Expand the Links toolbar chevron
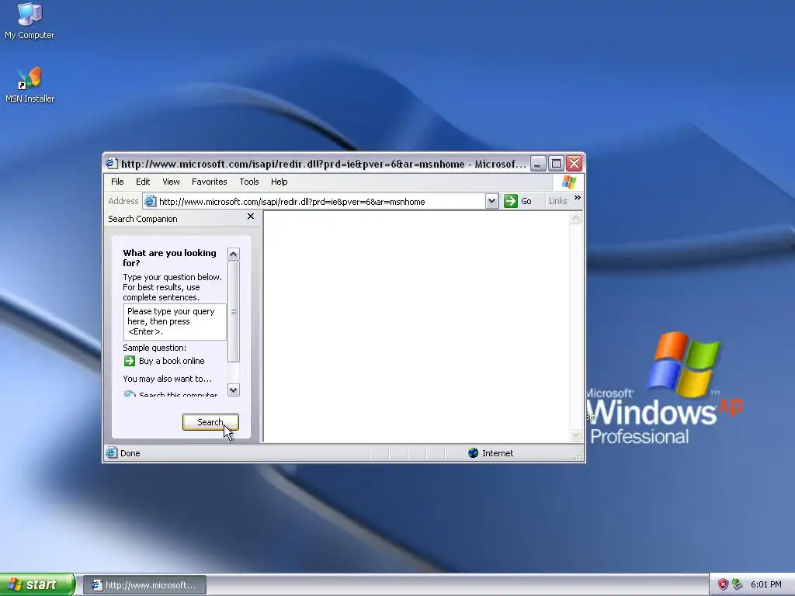The height and width of the screenshot is (596, 795). [x=577, y=198]
